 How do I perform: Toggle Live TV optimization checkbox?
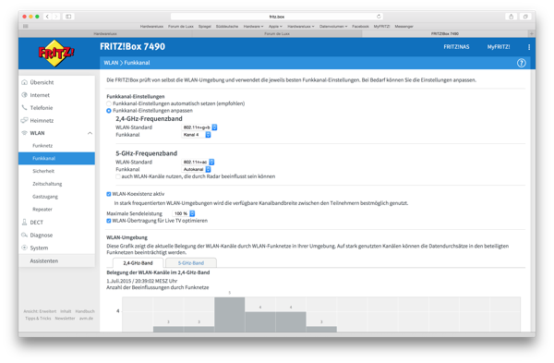(109, 221)
